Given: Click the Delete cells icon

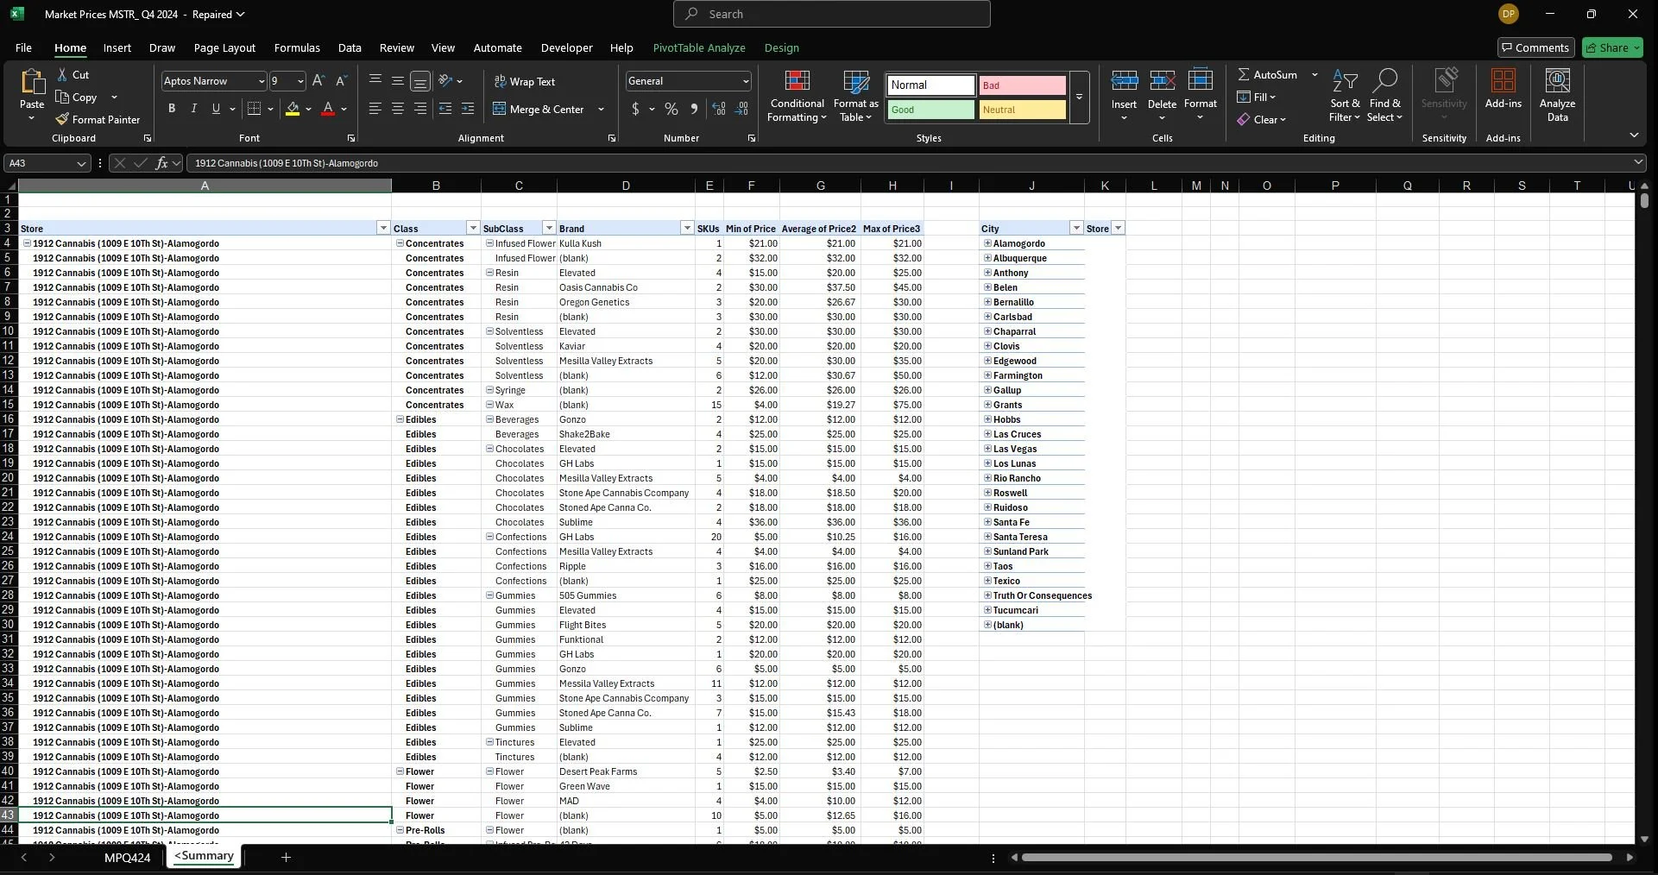Looking at the screenshot, I should click(1162, 81).
